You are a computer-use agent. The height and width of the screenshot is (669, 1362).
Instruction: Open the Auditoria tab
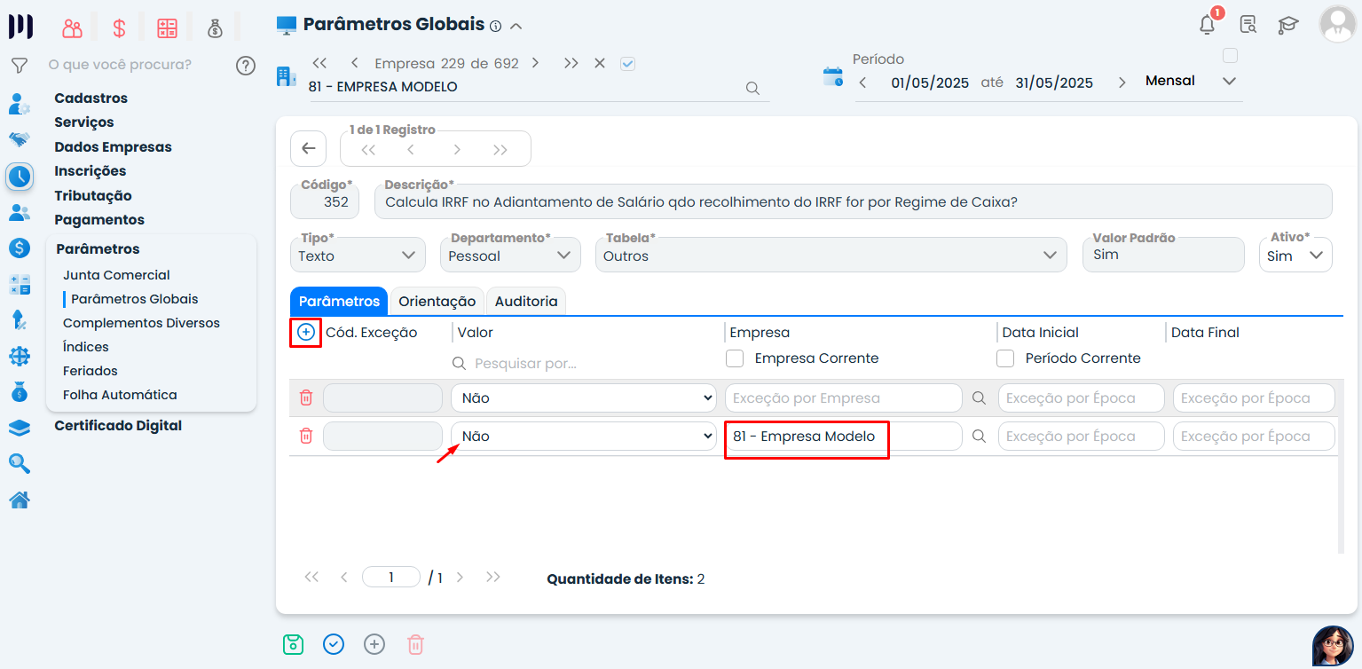tap(525, 301)
